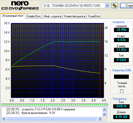Click the red position marker line on graph
133x123 pixels.
point(100,60)
